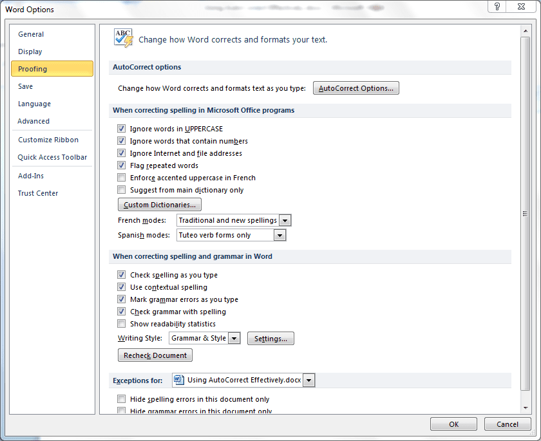Open the French modes dropdown
The height and width of the screenshot is (441, 541).
tap(285, 220)
